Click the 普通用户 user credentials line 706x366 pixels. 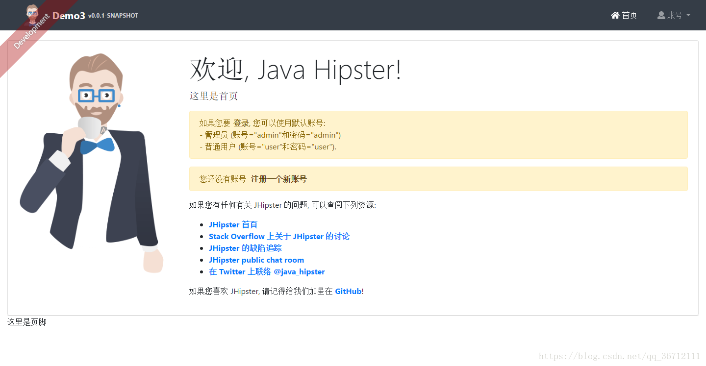click(x=268, y=146)
